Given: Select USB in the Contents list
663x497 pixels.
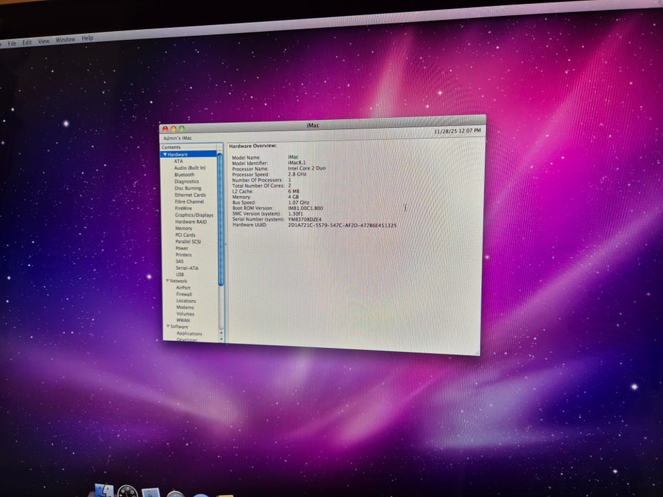Looking at the screenshot, I should [x=180, y=274].
